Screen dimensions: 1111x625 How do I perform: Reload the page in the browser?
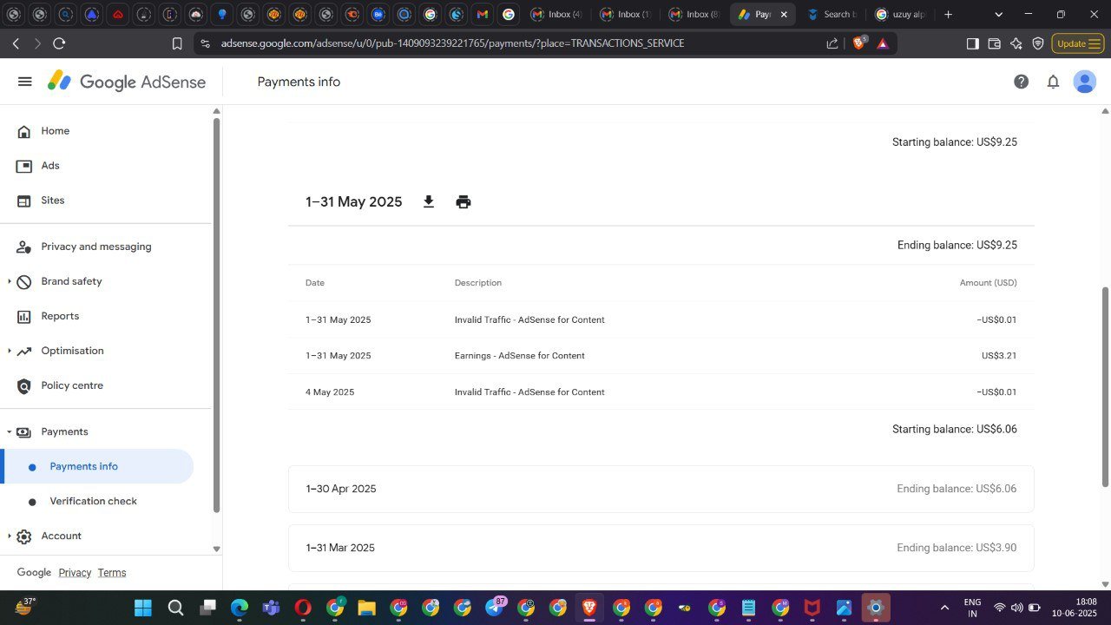pyautogui.click(x=59, y=43)
